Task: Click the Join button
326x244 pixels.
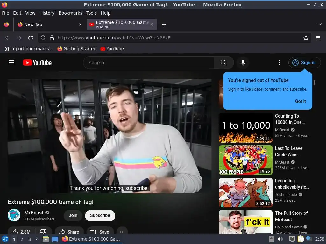Action: coord(73,216)
